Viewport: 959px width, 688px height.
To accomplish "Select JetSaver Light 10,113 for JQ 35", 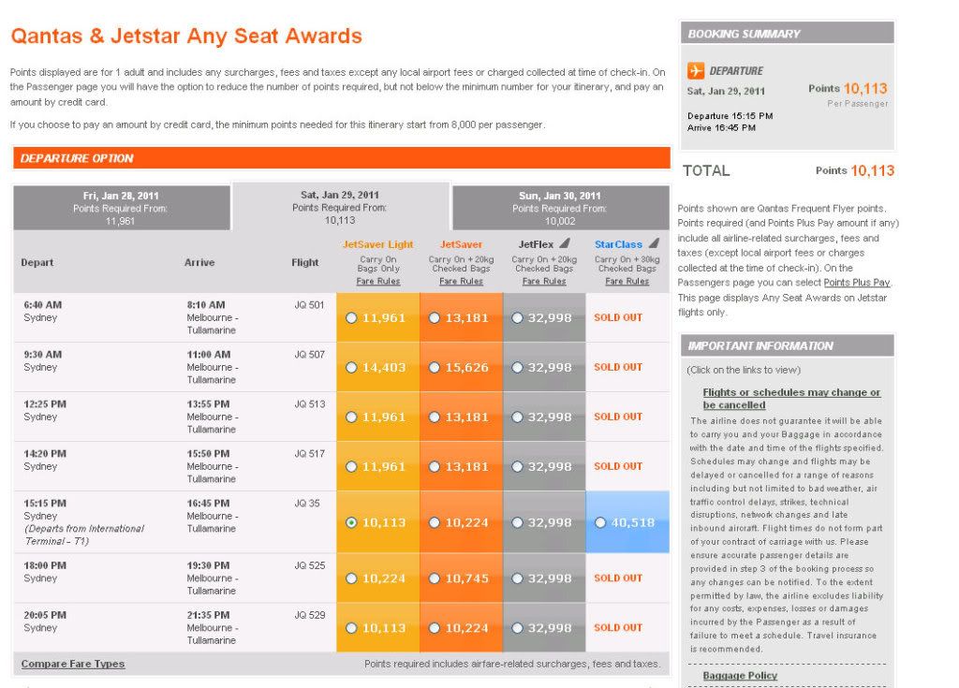I will point(351,523).
